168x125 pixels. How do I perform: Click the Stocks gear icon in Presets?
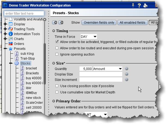(17, 63)
